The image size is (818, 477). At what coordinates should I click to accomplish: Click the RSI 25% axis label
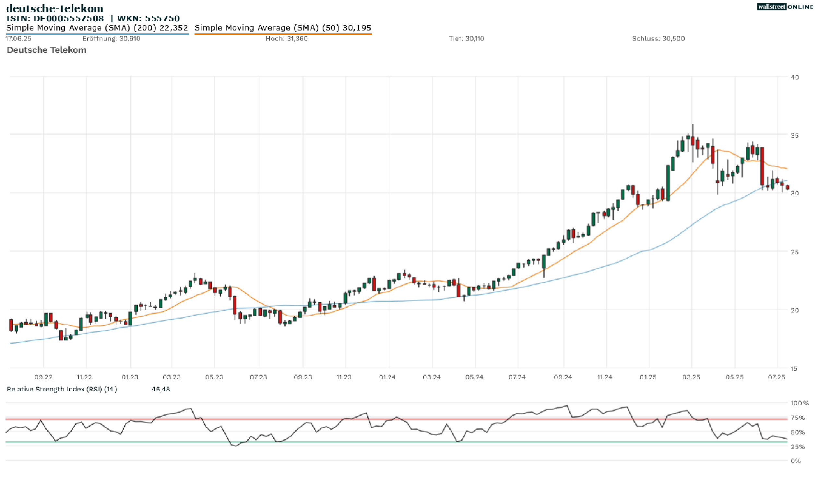(798, 447)
